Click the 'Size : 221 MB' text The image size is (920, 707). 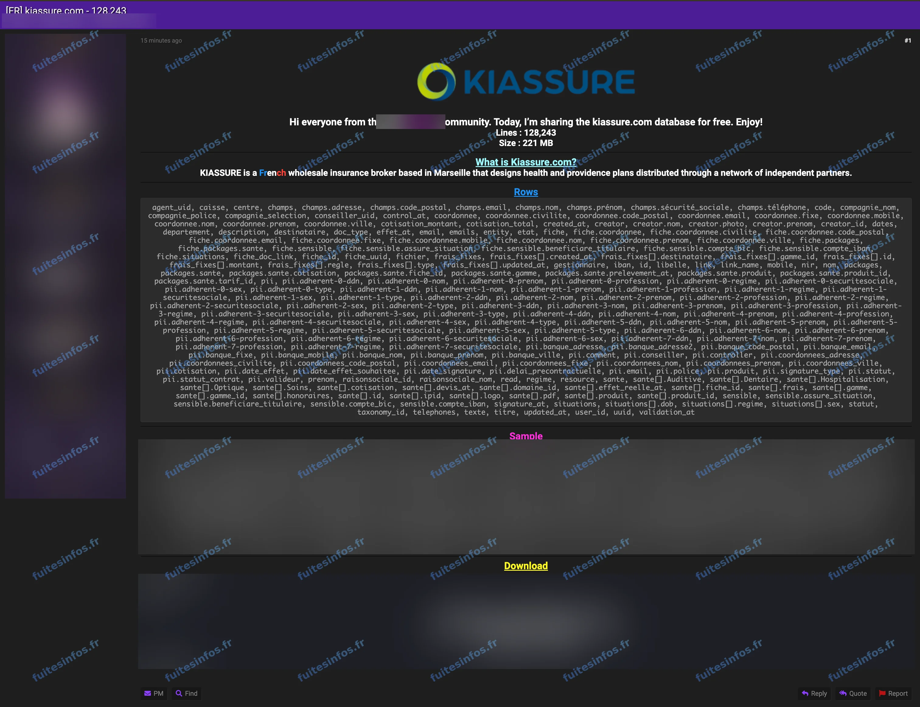[526, 143]
